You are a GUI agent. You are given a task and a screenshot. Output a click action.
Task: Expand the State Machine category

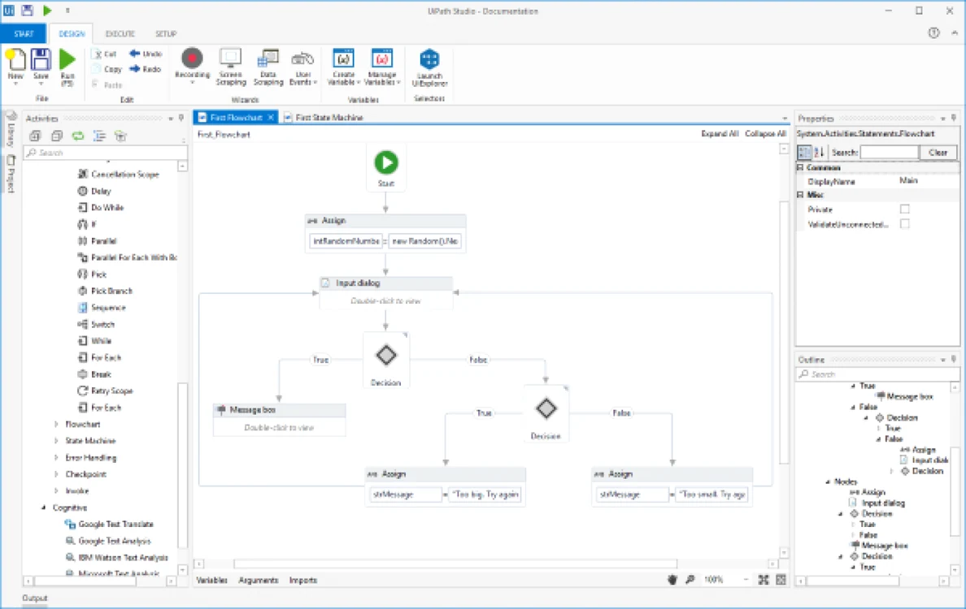tap(56, 440)
